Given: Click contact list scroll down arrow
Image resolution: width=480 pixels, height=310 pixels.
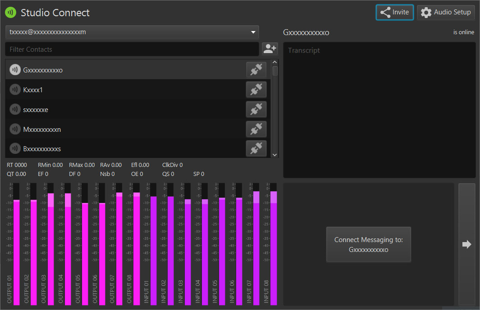Looking at the screenshot, I should 274,155.
